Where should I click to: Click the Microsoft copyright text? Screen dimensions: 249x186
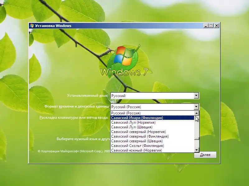tap(74, 151)
